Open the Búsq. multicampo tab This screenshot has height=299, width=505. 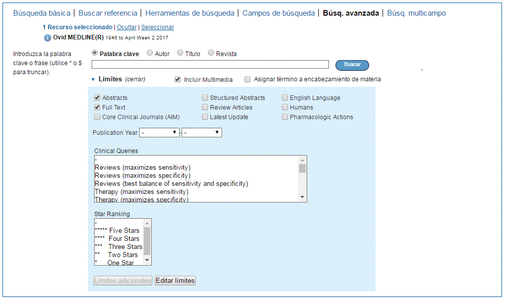point(416,13)
